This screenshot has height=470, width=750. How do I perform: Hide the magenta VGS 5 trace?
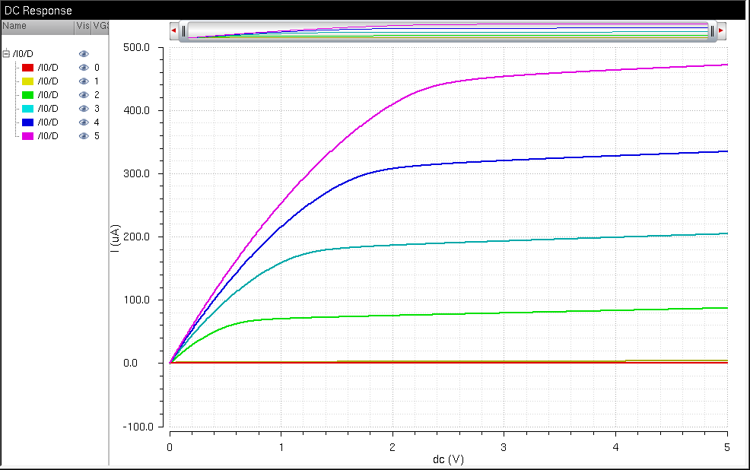point(84,136)
